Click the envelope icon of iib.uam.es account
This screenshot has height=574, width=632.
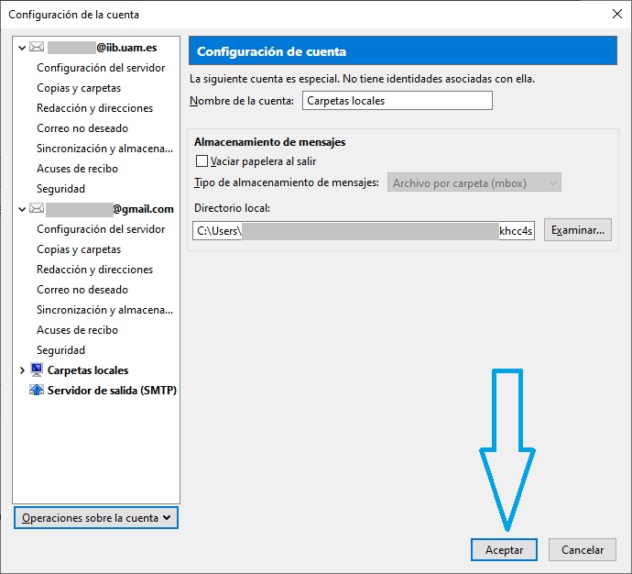point(37,48)
